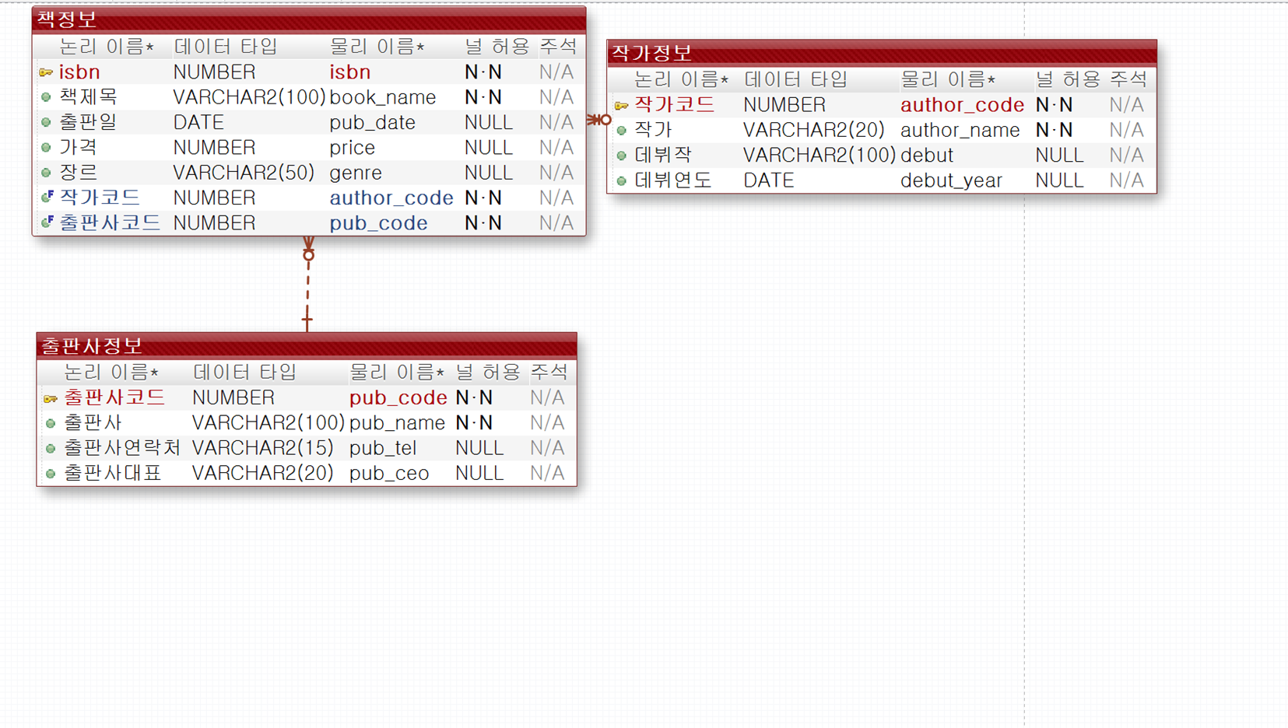Select the 가격 column name
This screenshot has height=728, width=1288.
pos(79,148)
